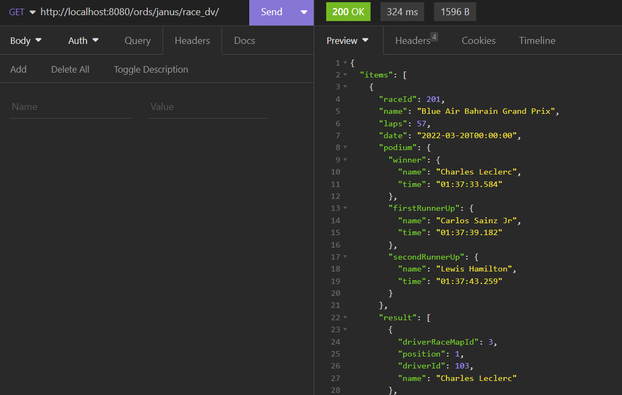Click the 324 ms response time
The image size is (622, 395).
pos(402,12)
